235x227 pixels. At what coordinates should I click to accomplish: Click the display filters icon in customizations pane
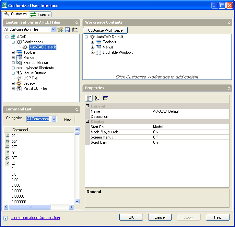[x=75, y=30]
